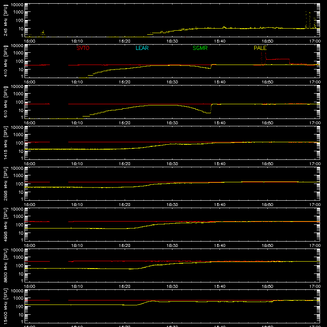
Task: Select the 4995 MHz [SFU] axis title
Action: pos(5,224)
